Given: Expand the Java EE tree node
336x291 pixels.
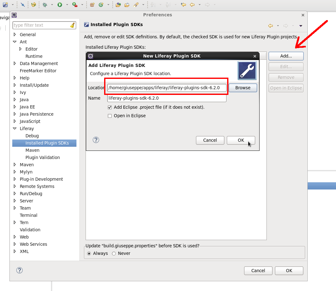Looking at the screenshot, I should click(14, 107).
